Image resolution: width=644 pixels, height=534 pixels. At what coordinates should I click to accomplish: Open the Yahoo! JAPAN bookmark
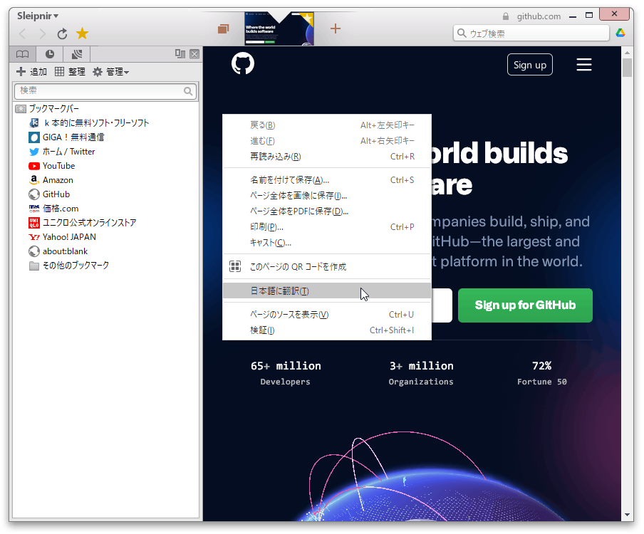click(63, 237)
